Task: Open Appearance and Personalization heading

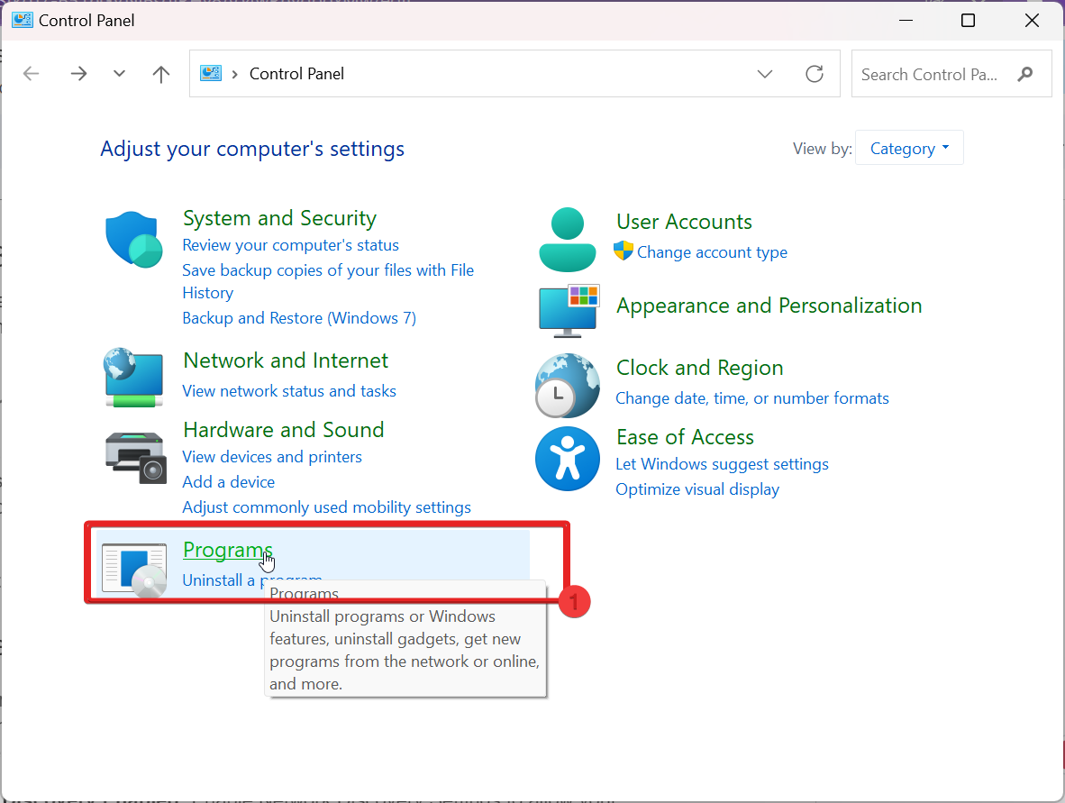Action: tap(769, 306)
